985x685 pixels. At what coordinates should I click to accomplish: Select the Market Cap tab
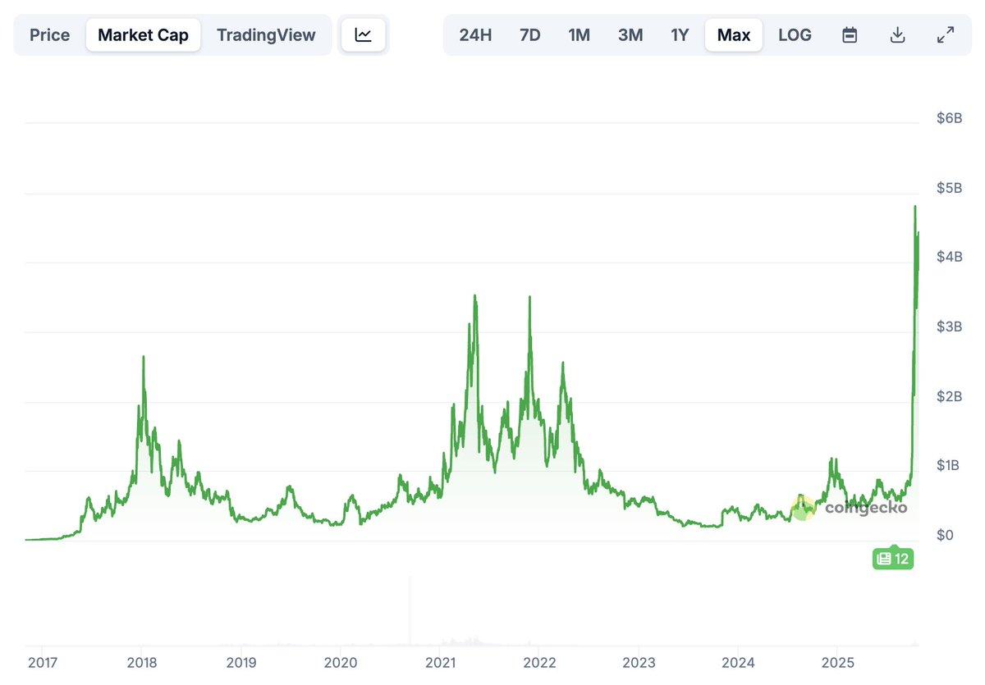pos(143,34)
